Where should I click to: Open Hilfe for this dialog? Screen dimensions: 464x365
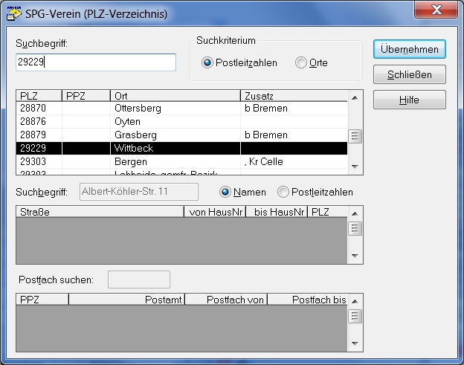point(410,100)
